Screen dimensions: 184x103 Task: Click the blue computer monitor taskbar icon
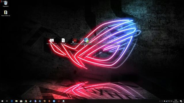click(35, 101)
